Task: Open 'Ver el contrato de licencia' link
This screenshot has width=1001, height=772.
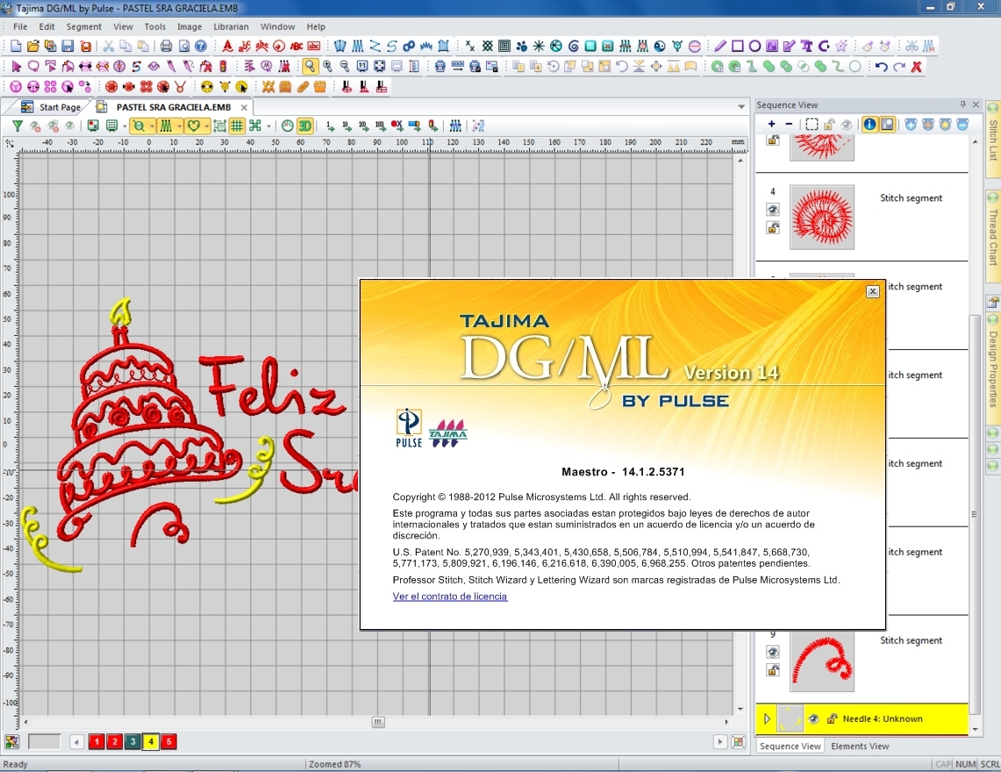Action: (449, 597)
